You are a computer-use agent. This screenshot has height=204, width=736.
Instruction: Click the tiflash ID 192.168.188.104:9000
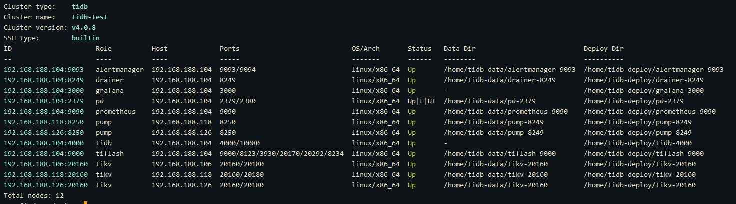(x=44, y=154)
